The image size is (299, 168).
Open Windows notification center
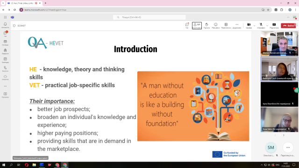294,165
